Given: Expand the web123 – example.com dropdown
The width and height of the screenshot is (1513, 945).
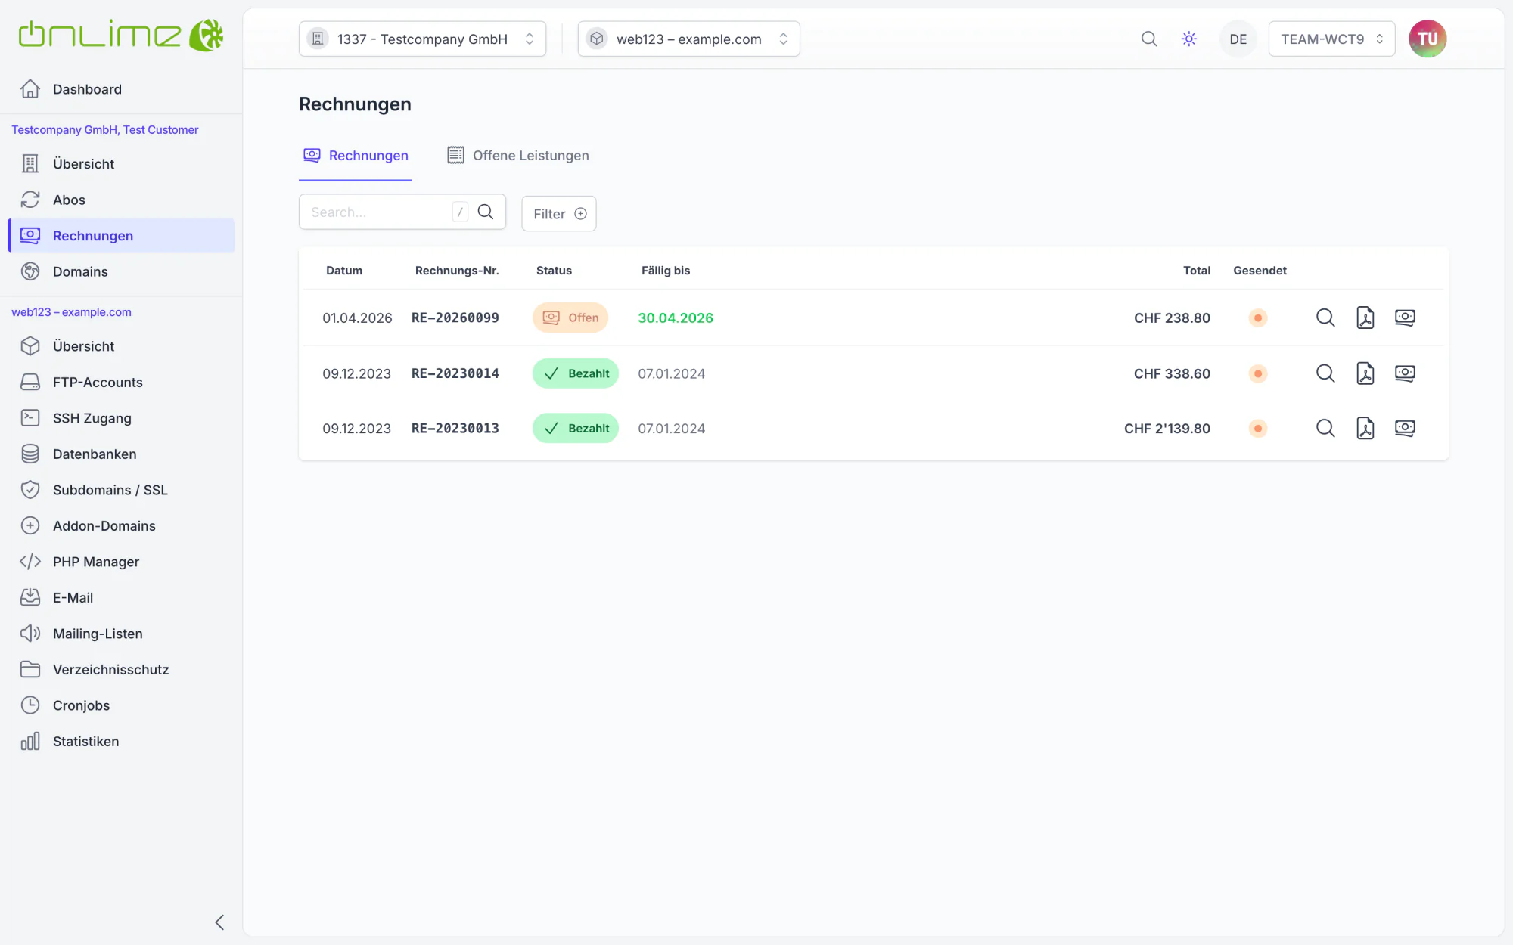Looking at the screenshot, I should (x=688, y=39).
